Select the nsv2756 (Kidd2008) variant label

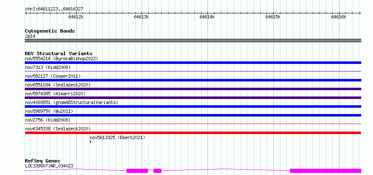(48, 120)
